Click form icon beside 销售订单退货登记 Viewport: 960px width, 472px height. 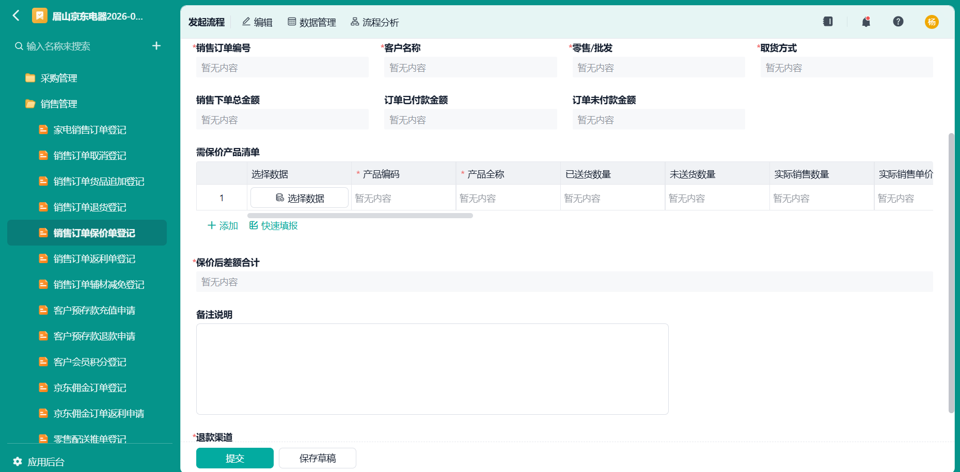click(43, 207)
